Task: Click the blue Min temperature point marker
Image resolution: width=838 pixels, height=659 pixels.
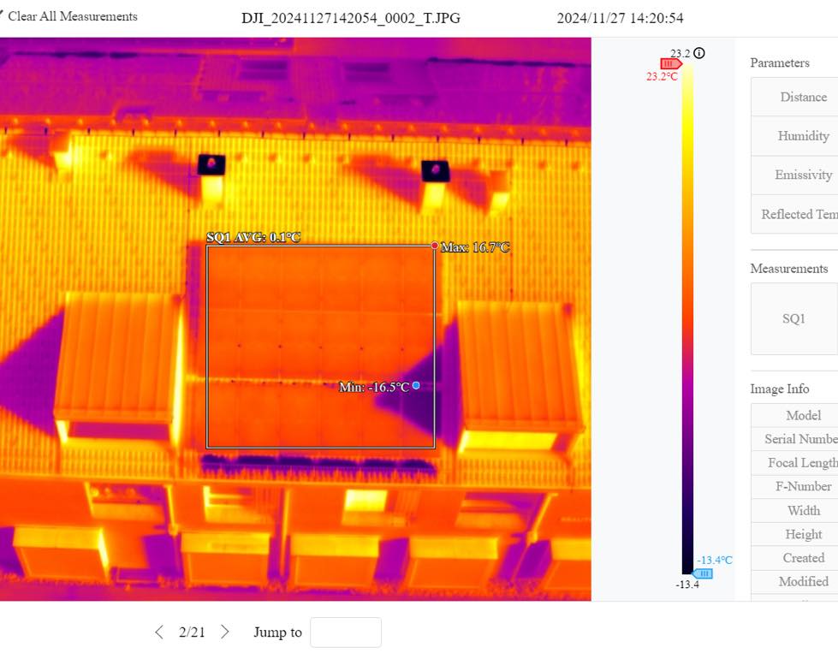Action: click(x=416, y=385)
